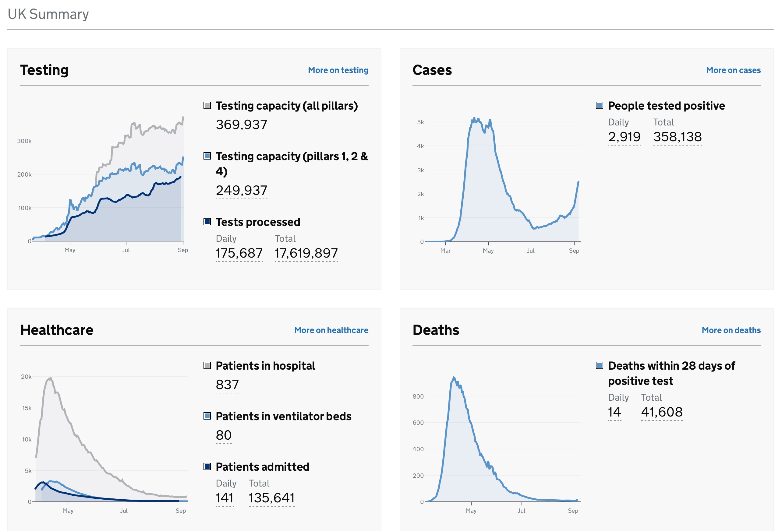This screenshot has width=775, height=531.
Task: Click the Testing capacity (all pillars) legend square
Action: [207, 106]
